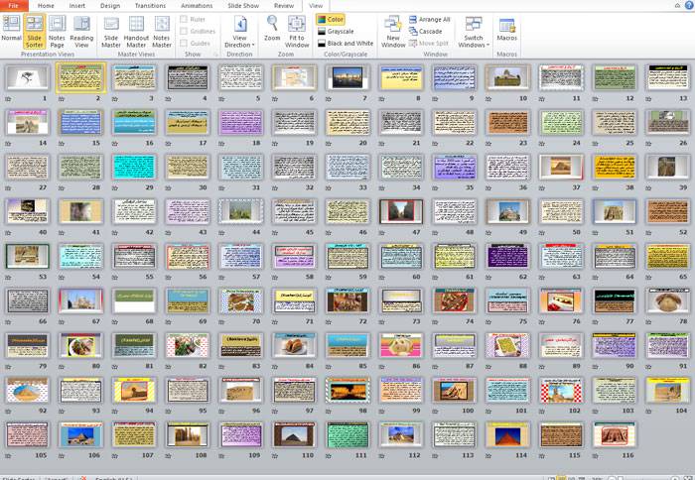
Task: Open a New Window
Action: [x=393, y=31]
